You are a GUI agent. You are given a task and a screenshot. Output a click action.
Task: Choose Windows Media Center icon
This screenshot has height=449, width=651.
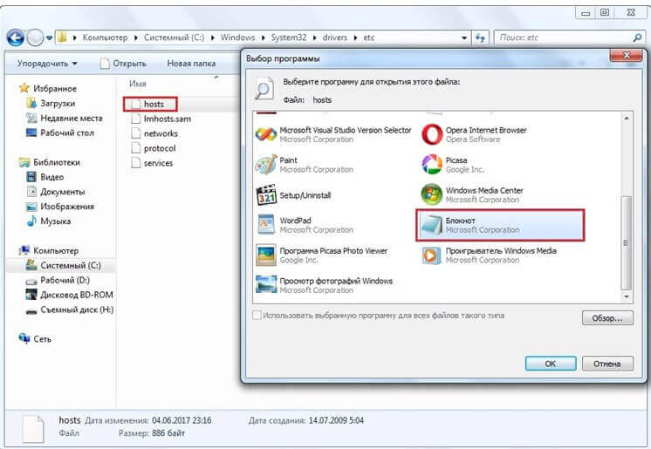(432, 194)
